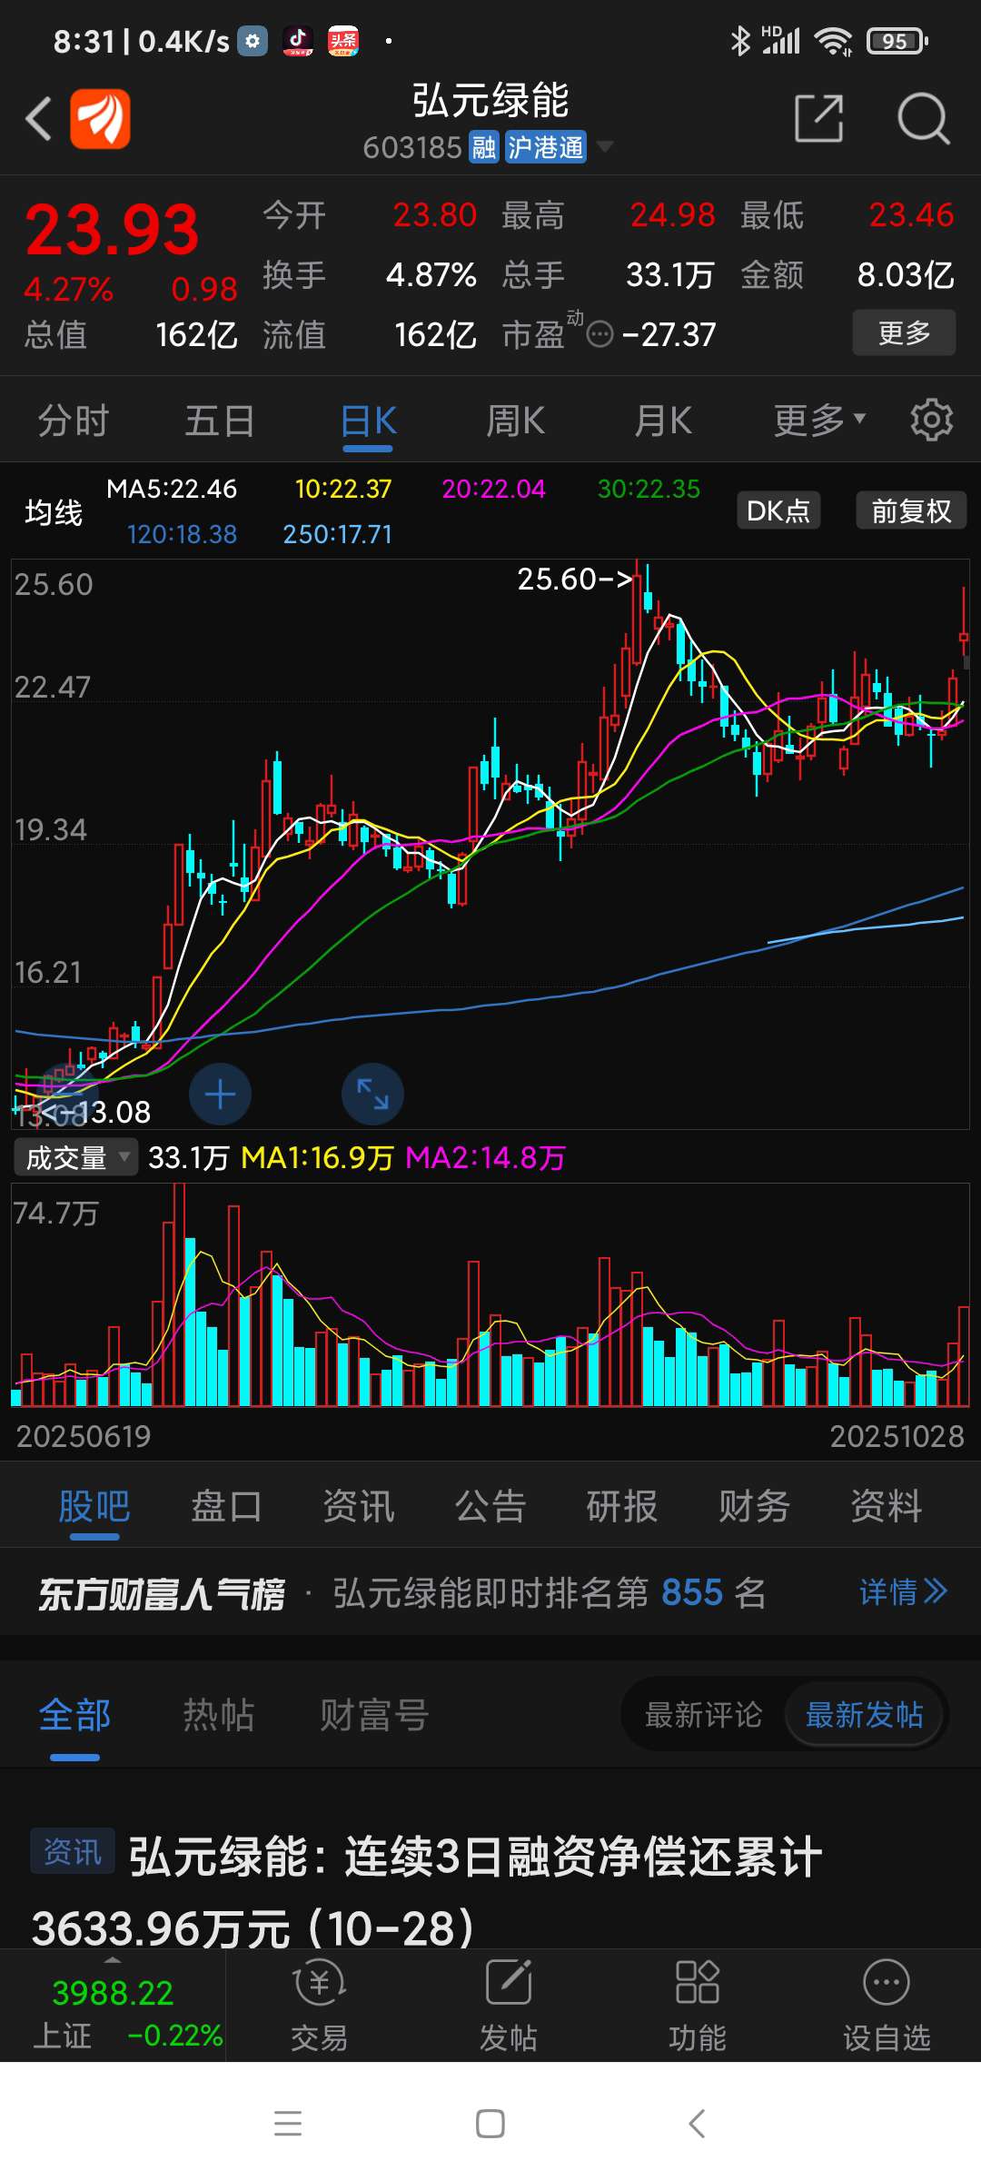Tap the fullscreen expand chart icon
981x2180 pixels.
click(372, 1095)
